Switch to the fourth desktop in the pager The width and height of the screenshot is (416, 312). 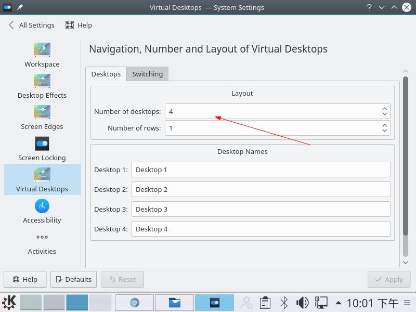pos(100,303)
